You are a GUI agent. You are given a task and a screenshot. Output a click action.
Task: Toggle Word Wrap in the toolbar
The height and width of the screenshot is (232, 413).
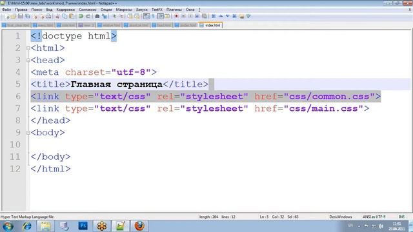coord(146,16)
